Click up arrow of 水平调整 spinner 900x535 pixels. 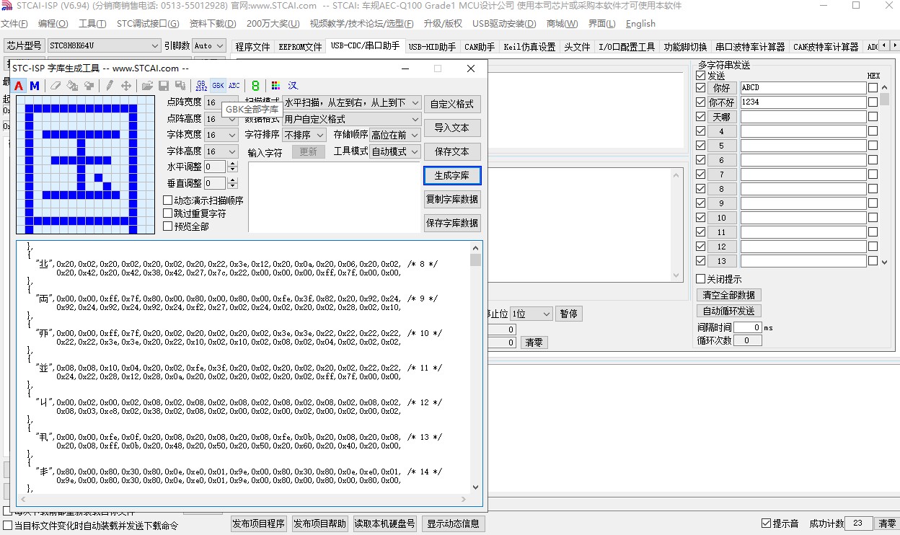tap(232, 164)
